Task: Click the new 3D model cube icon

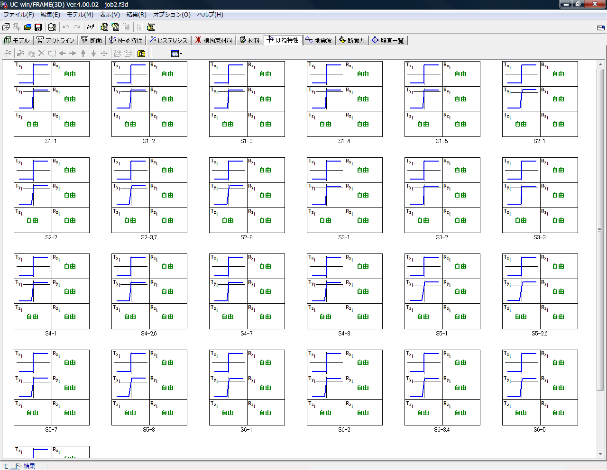Action: tap(6, 27)
